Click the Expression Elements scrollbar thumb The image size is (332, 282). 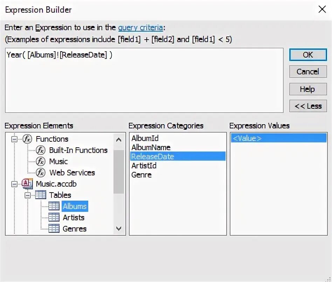point(119,172)
